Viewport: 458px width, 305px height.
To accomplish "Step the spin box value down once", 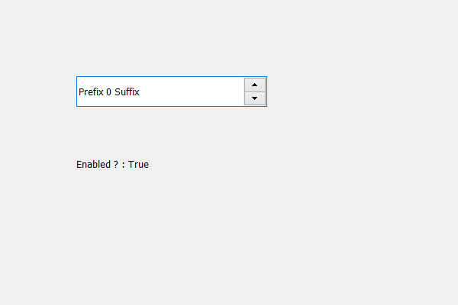I will (x=254, y=98).
